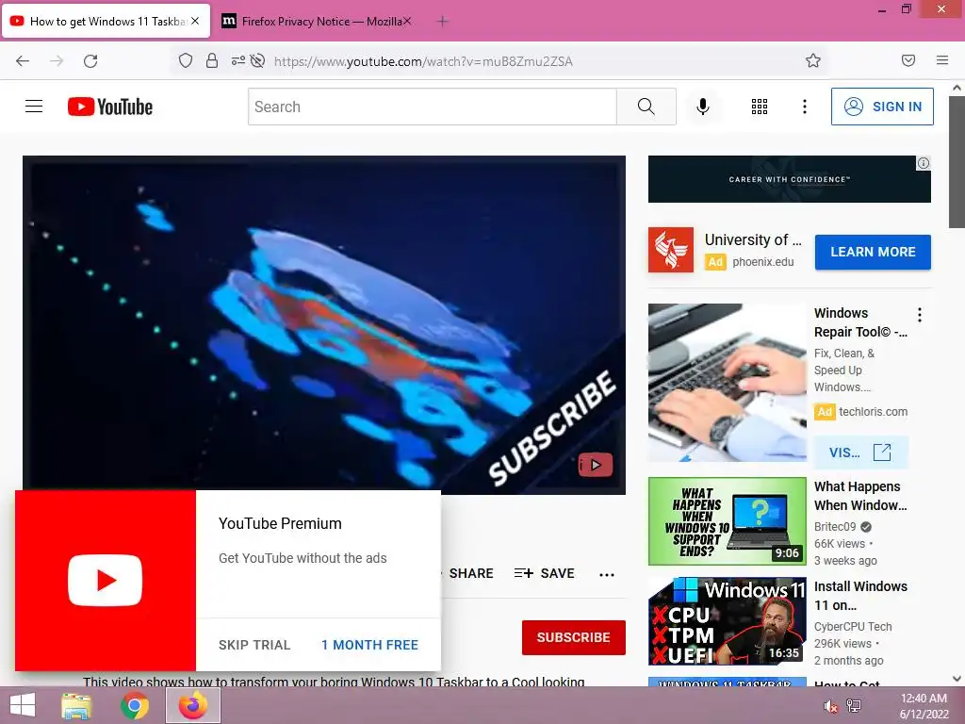Click the autoplay blocked icon
Image resolution: width=965 pixels, height=724 pixels.
tap(258, 60)
